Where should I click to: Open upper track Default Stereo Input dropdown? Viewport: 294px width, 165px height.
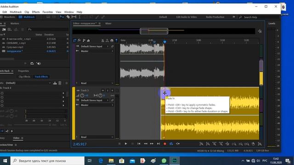point(94,46)
